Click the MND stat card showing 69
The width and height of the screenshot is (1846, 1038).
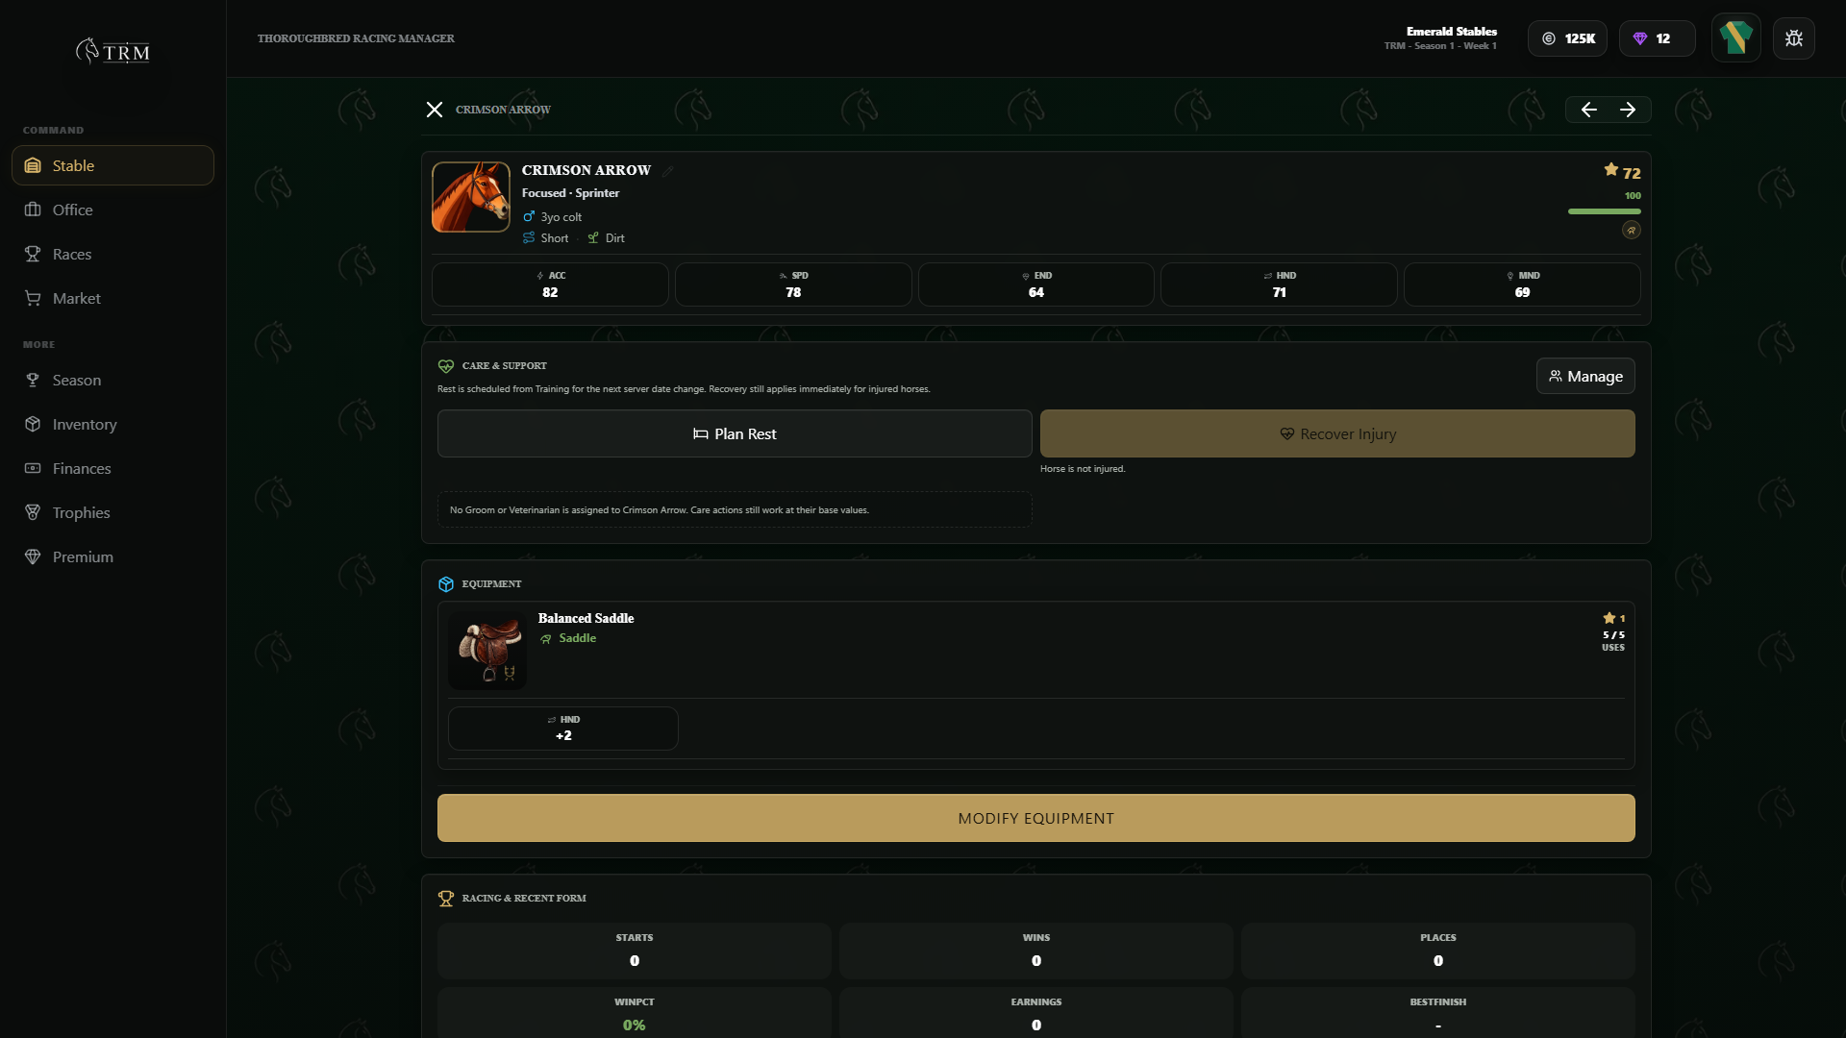pos(1522,284)
